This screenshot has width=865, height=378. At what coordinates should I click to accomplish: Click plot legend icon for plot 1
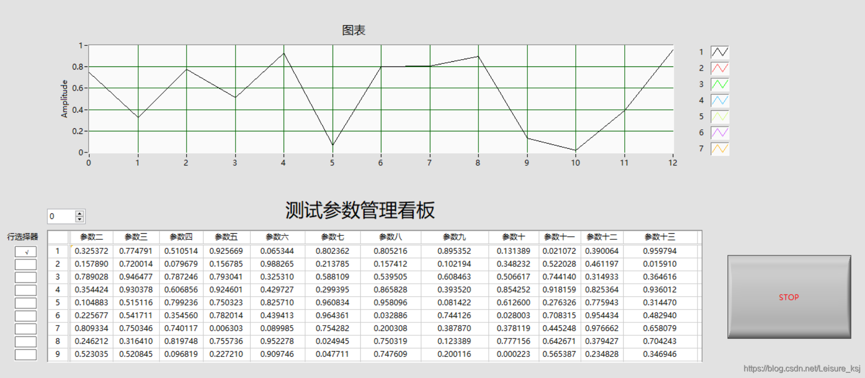(x=720, y=52)
